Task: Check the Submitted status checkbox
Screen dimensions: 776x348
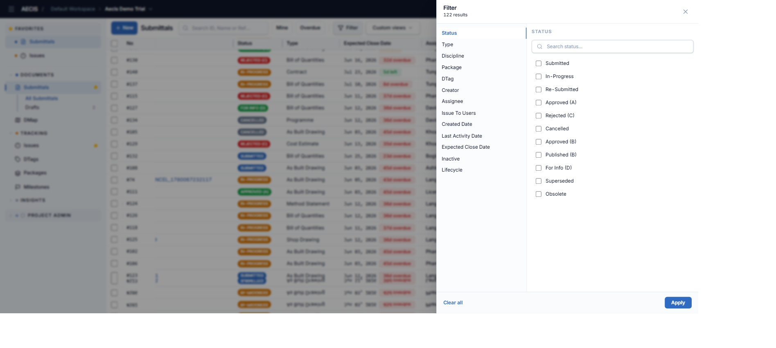Action: [x=539, y=63]
